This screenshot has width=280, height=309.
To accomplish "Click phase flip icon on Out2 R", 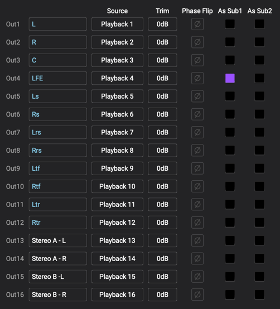I will click(x=197, y=42).
